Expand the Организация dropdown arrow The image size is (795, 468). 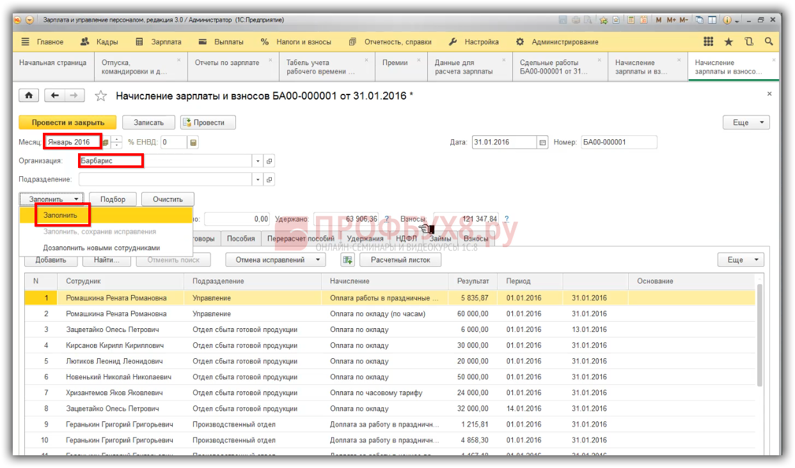click(258, 161)
